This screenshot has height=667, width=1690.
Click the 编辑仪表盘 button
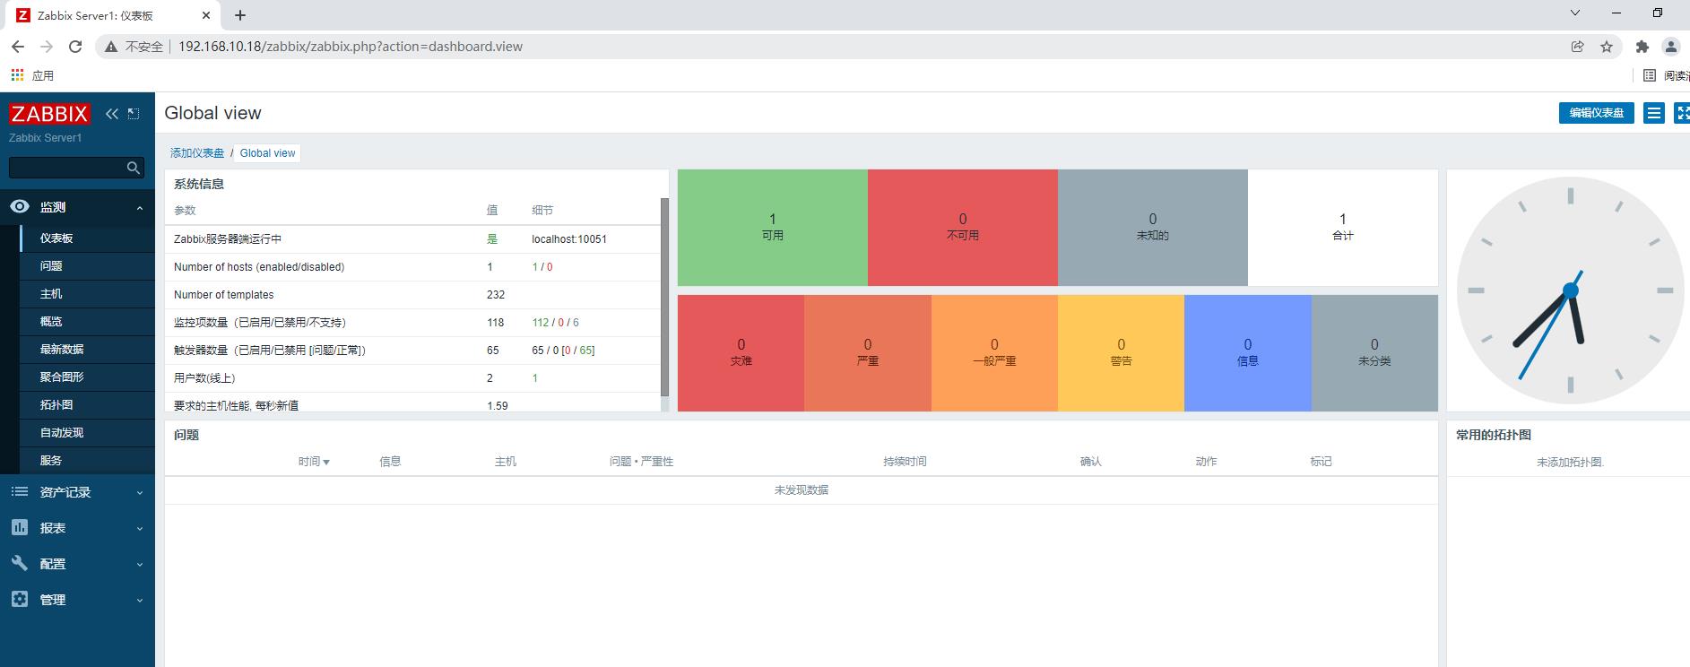coord(1596,113)
